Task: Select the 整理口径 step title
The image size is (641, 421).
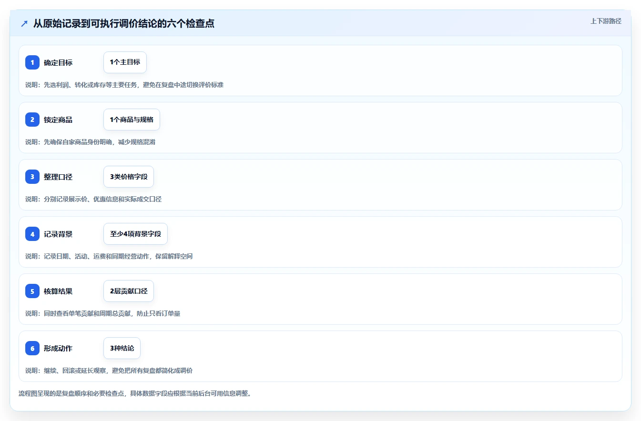Action: point(58,177)
